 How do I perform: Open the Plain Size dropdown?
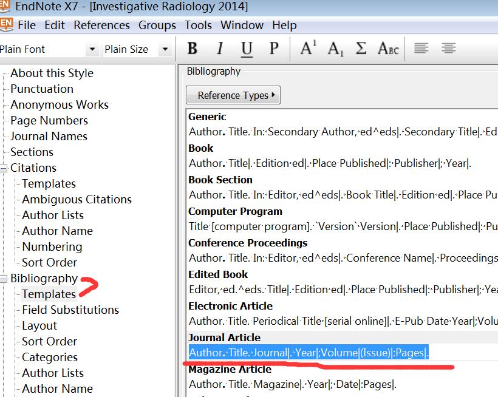165,49
